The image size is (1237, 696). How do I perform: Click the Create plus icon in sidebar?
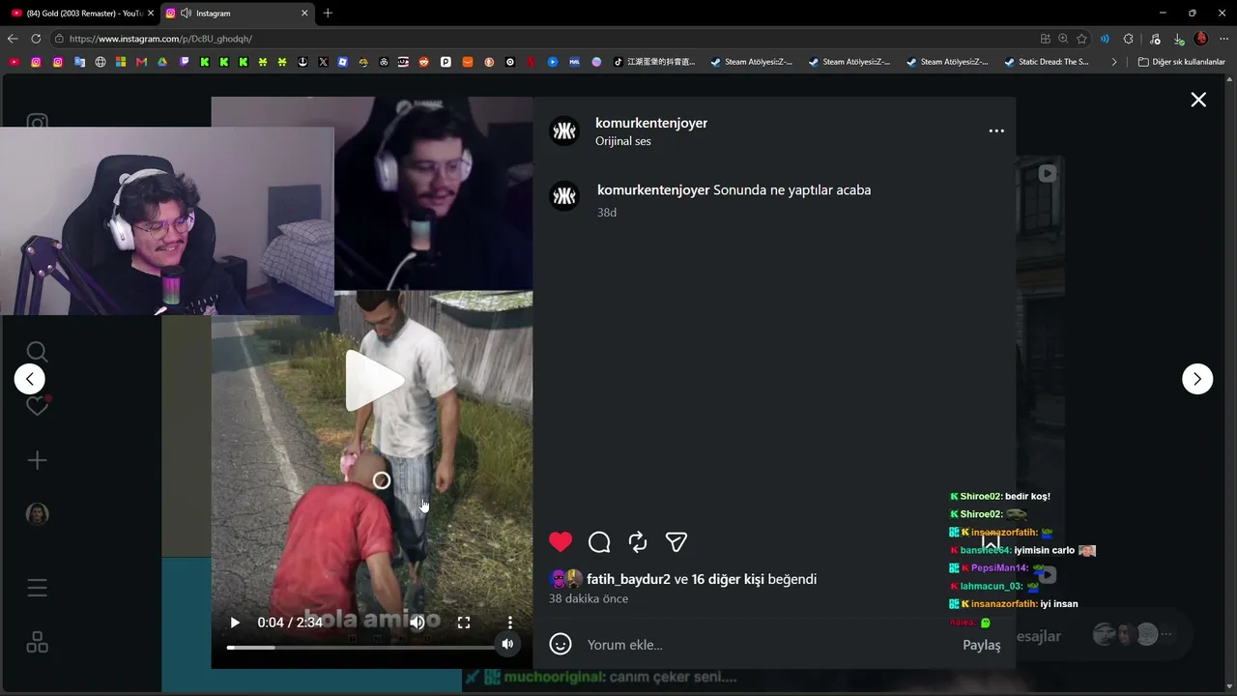click(x=37, y=460)
